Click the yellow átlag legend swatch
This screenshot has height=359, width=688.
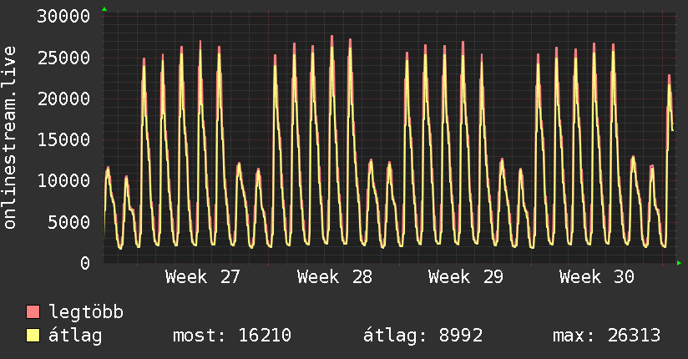tap(33, 336)
